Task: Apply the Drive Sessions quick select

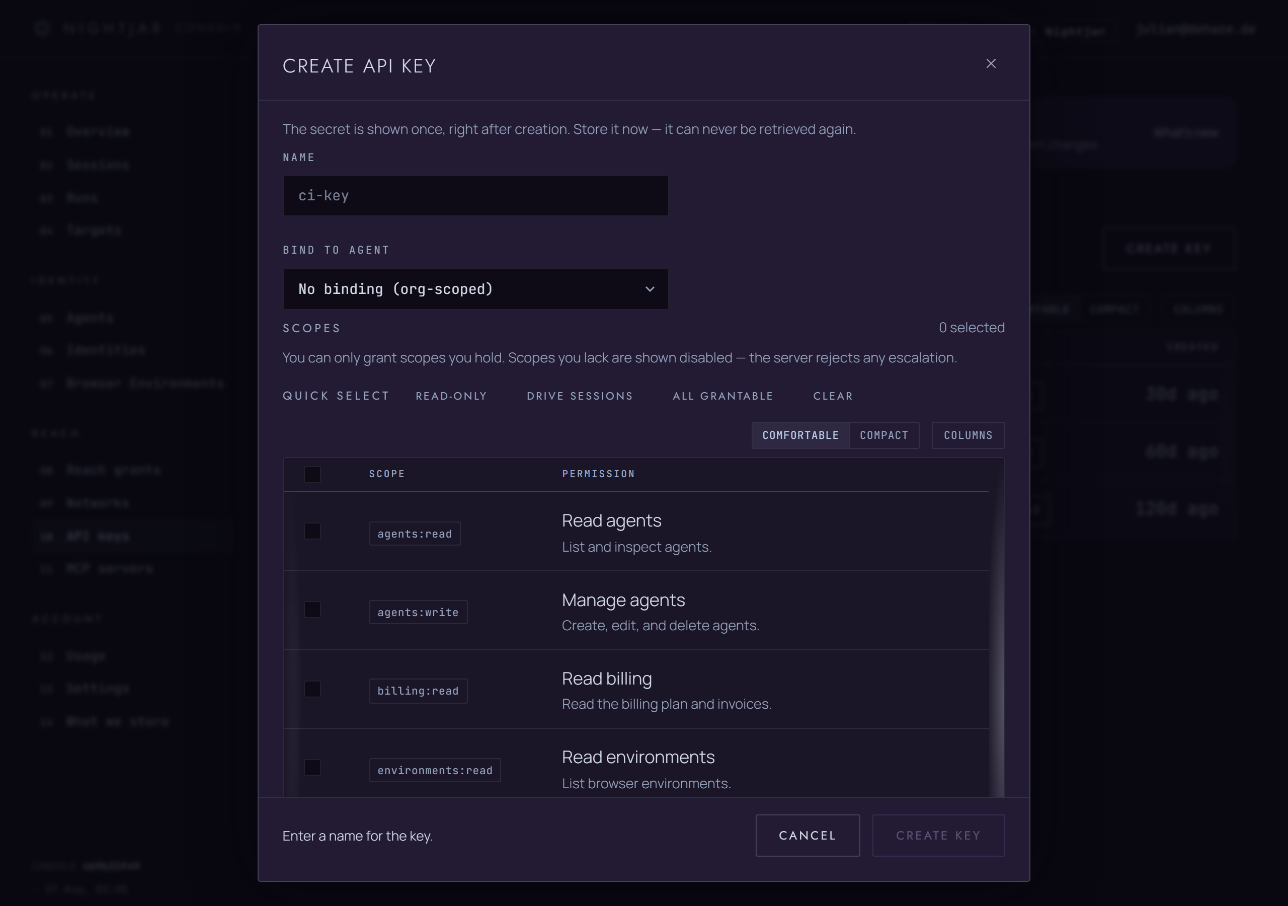Action: (x=580, y=396)
